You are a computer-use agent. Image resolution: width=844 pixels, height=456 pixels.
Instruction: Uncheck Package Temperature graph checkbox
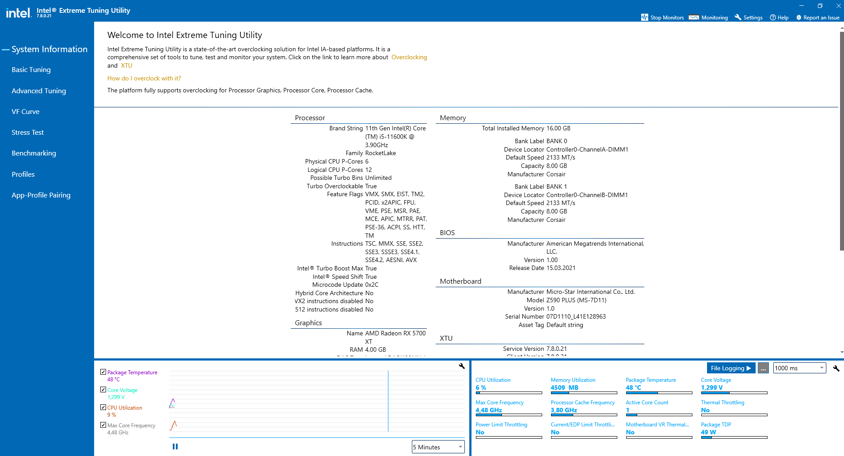click(x=103, y=372)
